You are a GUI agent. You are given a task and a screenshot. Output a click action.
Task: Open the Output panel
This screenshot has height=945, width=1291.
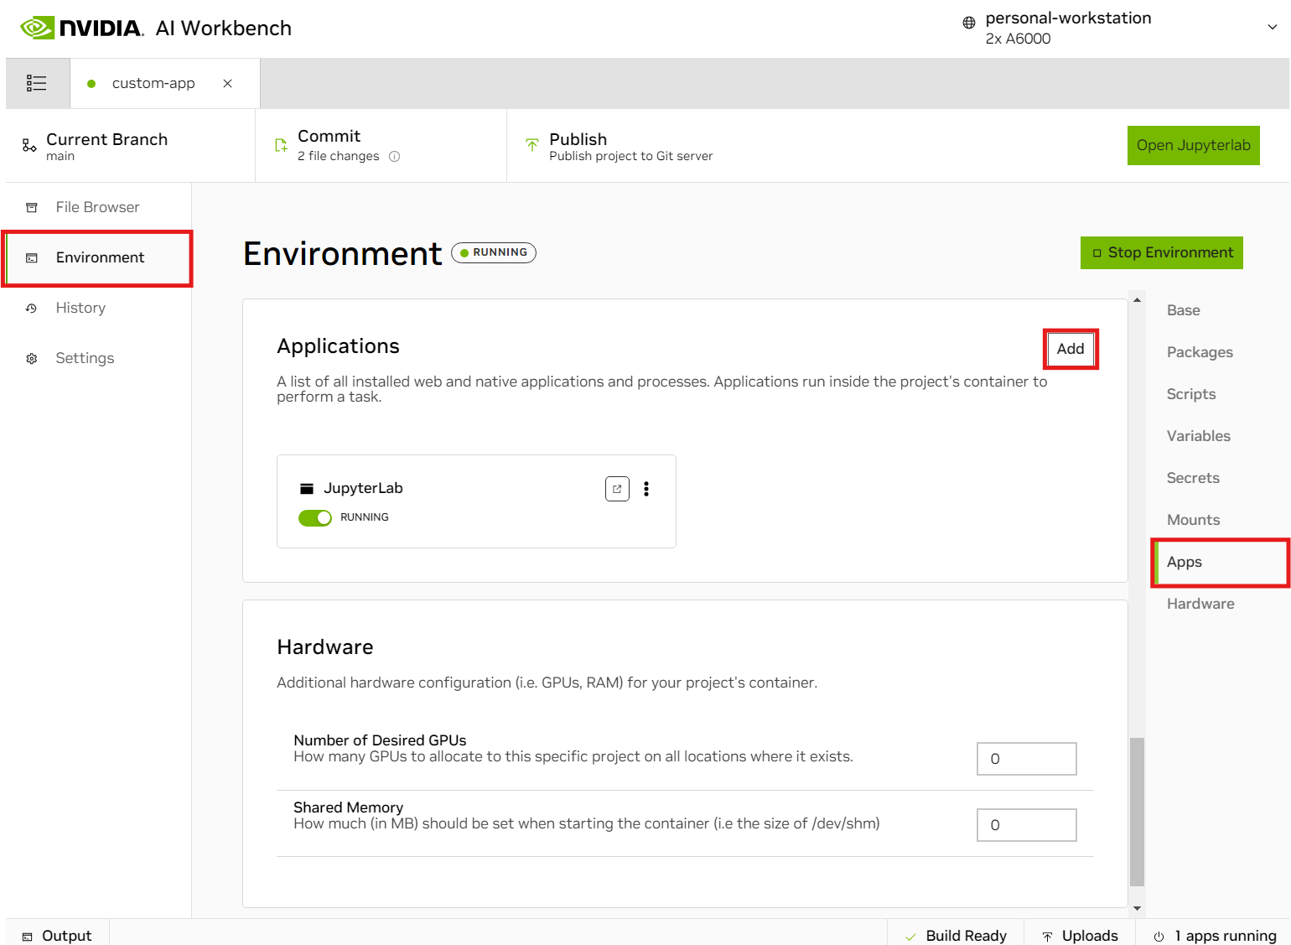pyautogui.click(x=57, y=936)
